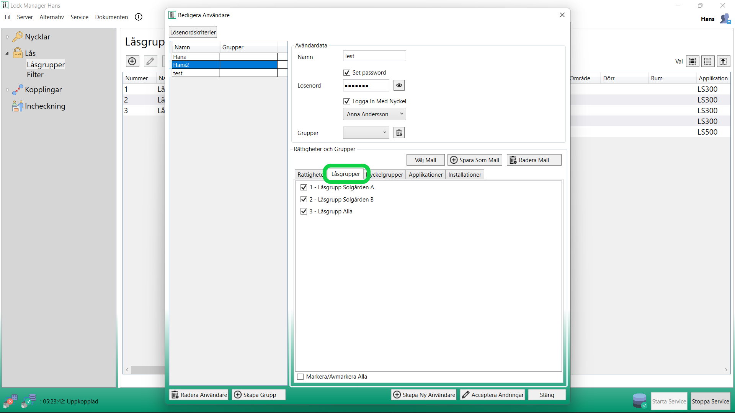
Task: Open the Server menu
Action: pos(25,17)
